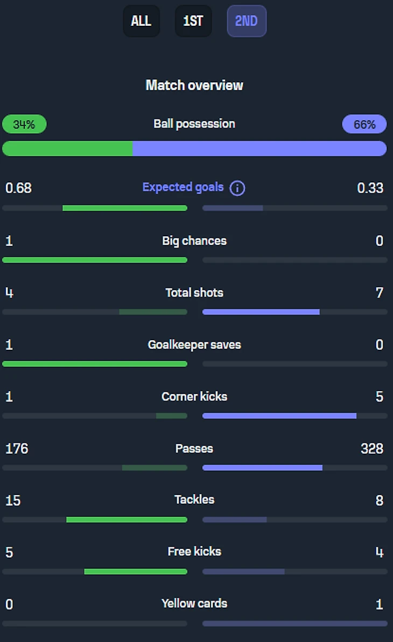
Task: Click the Expected goals info icon
Action: (237, 188)
